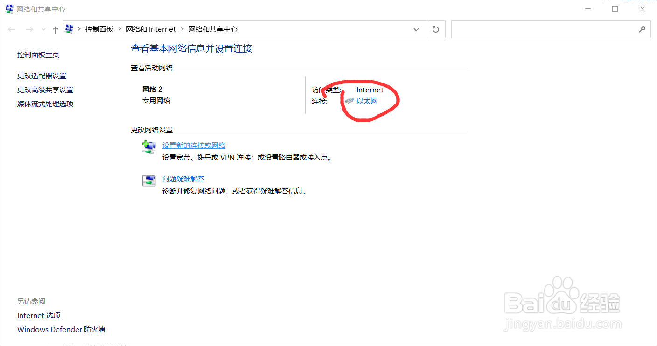
Task: Open 更改适配器设置
Action: (x=42, y=75)
